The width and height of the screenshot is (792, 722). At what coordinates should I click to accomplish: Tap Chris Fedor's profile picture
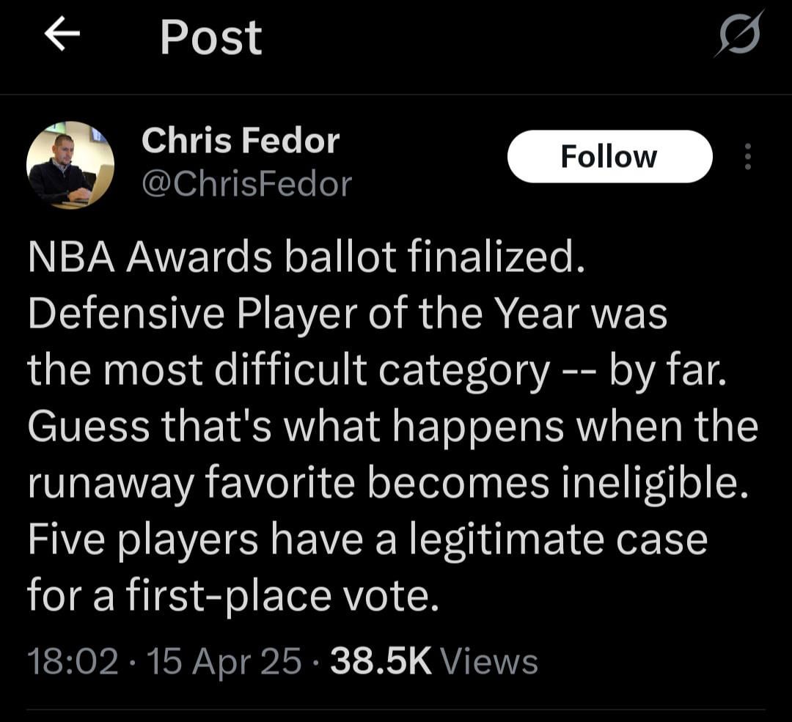pos(70,165)
